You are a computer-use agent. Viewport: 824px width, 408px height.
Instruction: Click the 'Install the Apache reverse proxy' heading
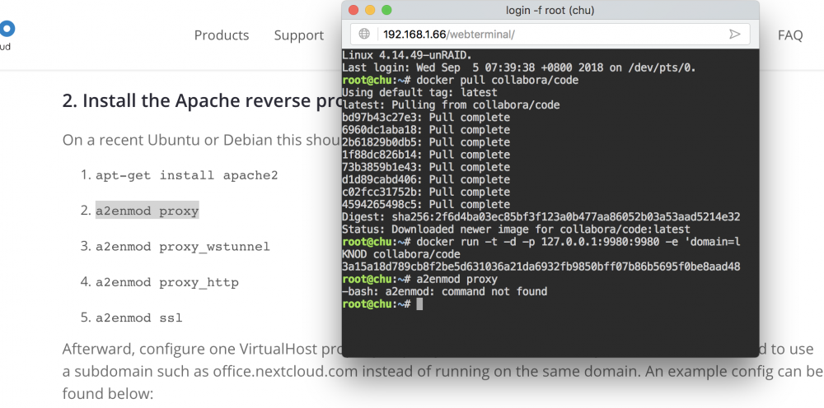202,100
